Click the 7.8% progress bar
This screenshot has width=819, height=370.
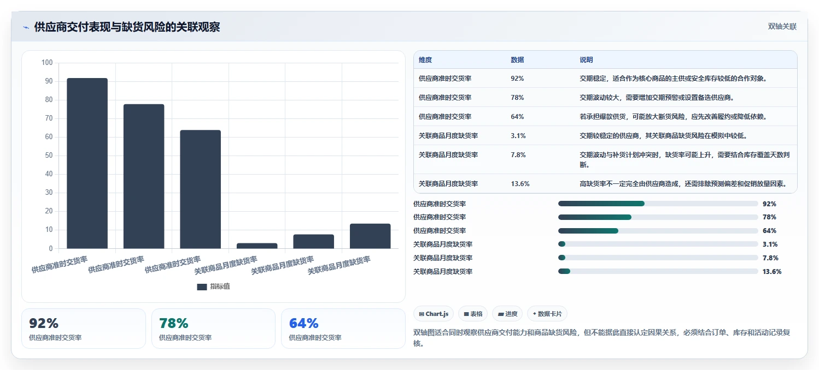click(x=658, y=258)
